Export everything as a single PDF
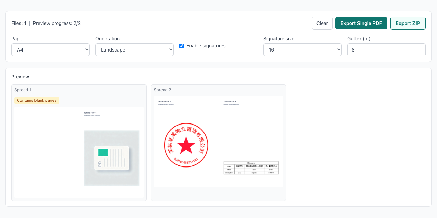 [361, 23]
